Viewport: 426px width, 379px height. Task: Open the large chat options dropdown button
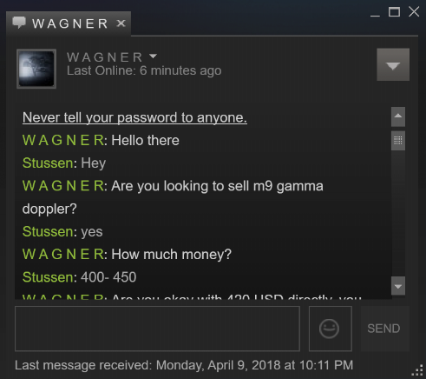(393, 64)
